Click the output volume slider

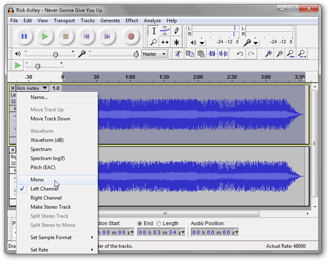coord(56,54)
